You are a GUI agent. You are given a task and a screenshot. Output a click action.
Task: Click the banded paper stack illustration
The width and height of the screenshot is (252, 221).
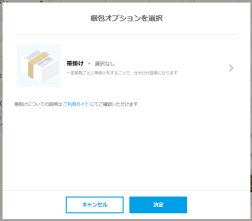tap(39, 65)
